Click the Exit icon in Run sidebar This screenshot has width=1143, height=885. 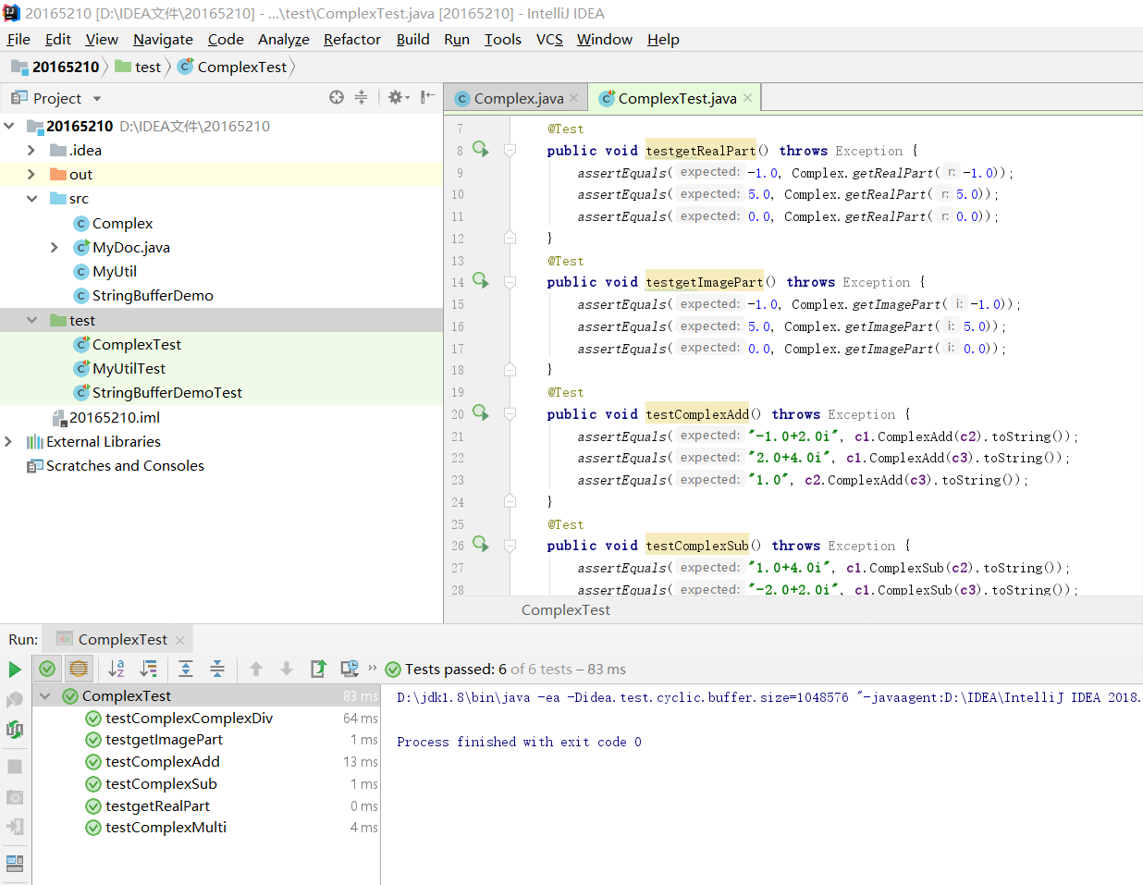click(x=14, y=827)
